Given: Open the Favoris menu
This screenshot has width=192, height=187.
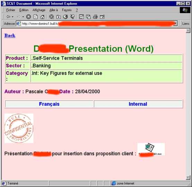Looking at the screenshot, I should click(67, 10).
